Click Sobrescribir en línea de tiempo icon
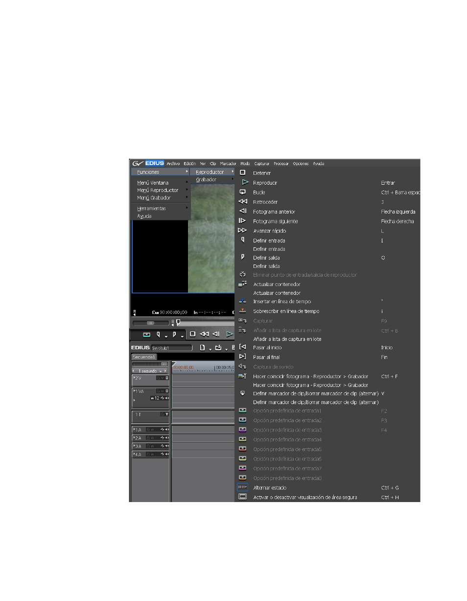 pyautogui.click(x=242, y=311)
